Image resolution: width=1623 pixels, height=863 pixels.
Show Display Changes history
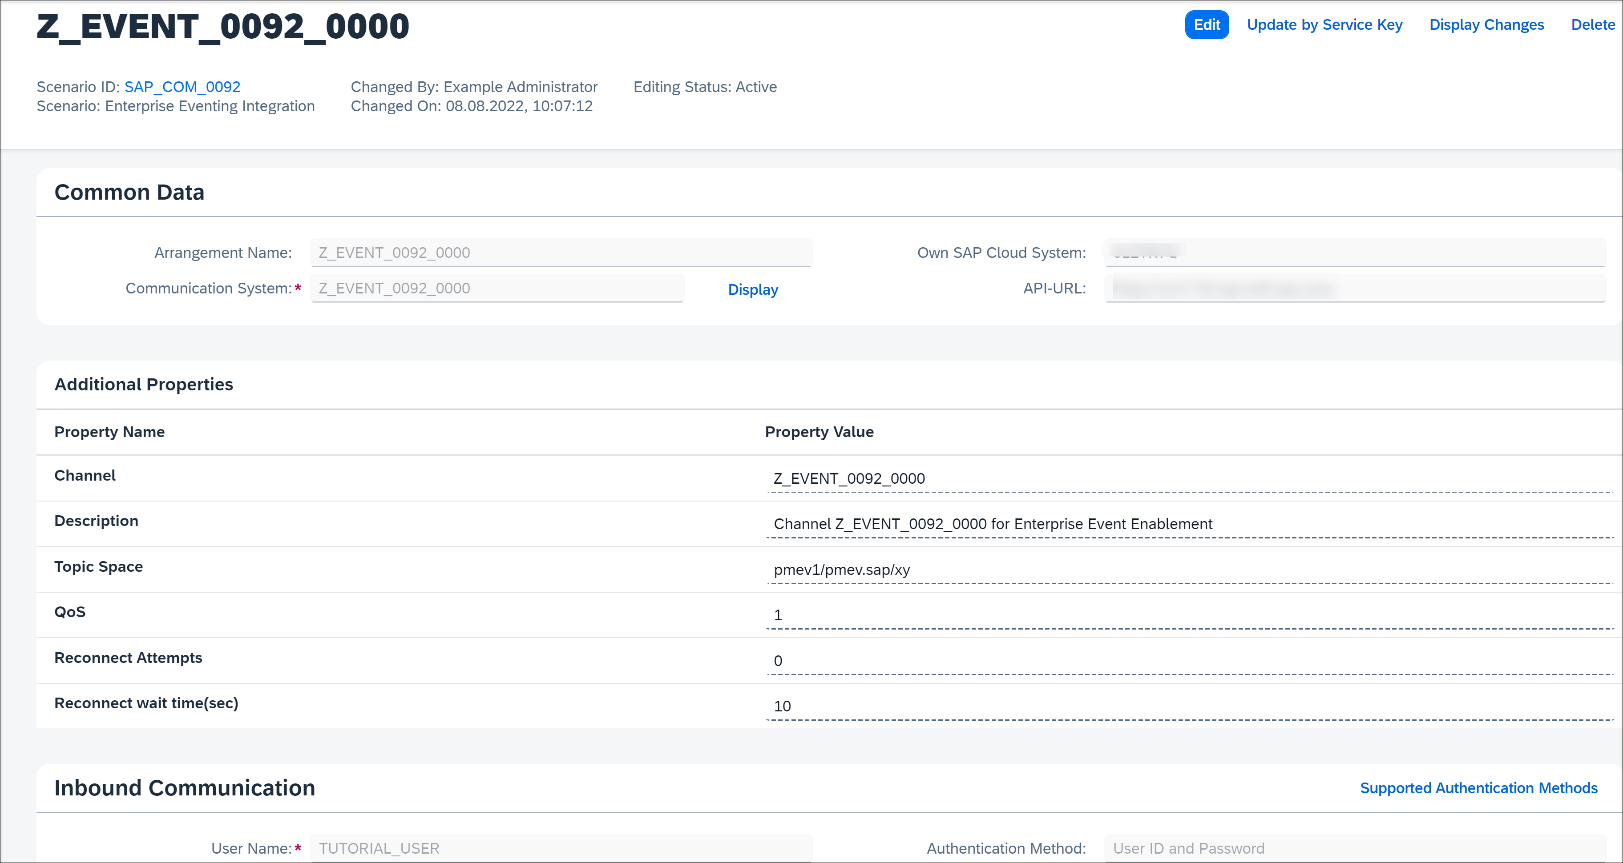[x=1486, y=24]
